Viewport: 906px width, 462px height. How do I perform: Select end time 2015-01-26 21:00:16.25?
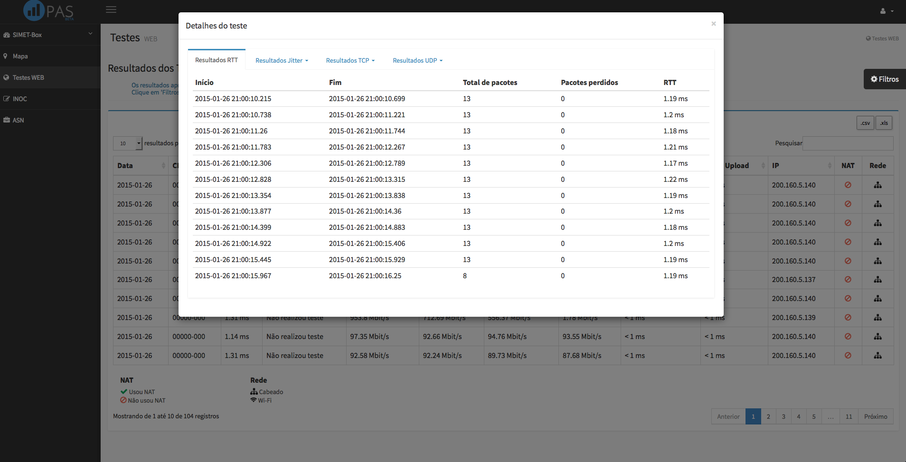365,276
